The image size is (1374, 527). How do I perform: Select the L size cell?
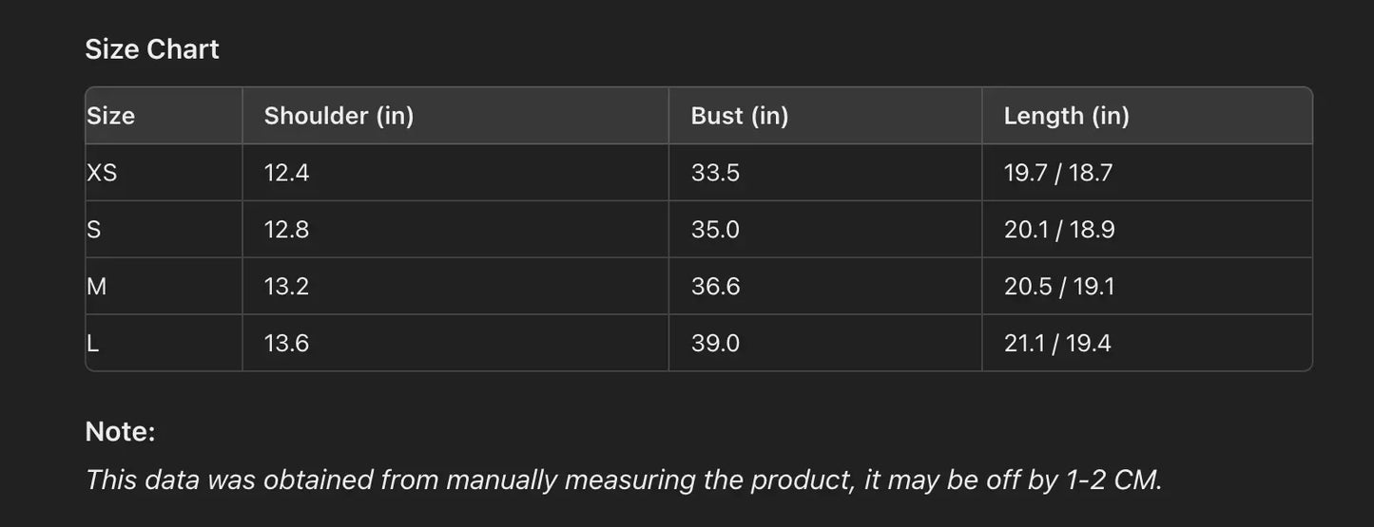point(93,343)
